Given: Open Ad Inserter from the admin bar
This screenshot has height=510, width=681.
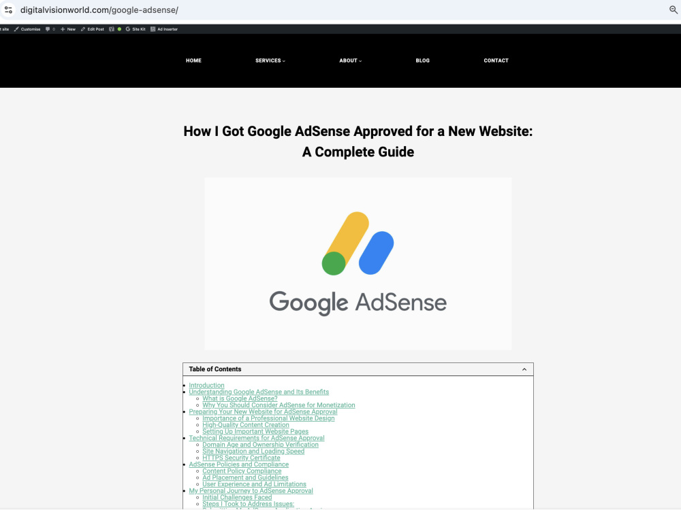Looking at the screenshot, I should tap(164, 29).
